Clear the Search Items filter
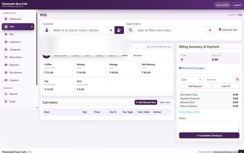 pyautogui.click(x=210, y=30)
